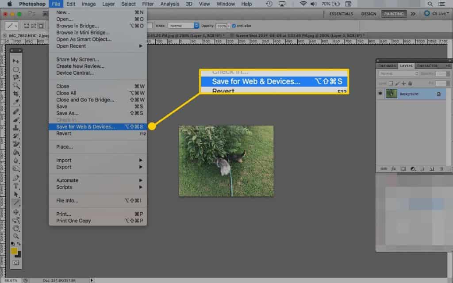Select the Pen tool
Image resolution: width=453 pixels, height=283 pixels.
(16, 178)
